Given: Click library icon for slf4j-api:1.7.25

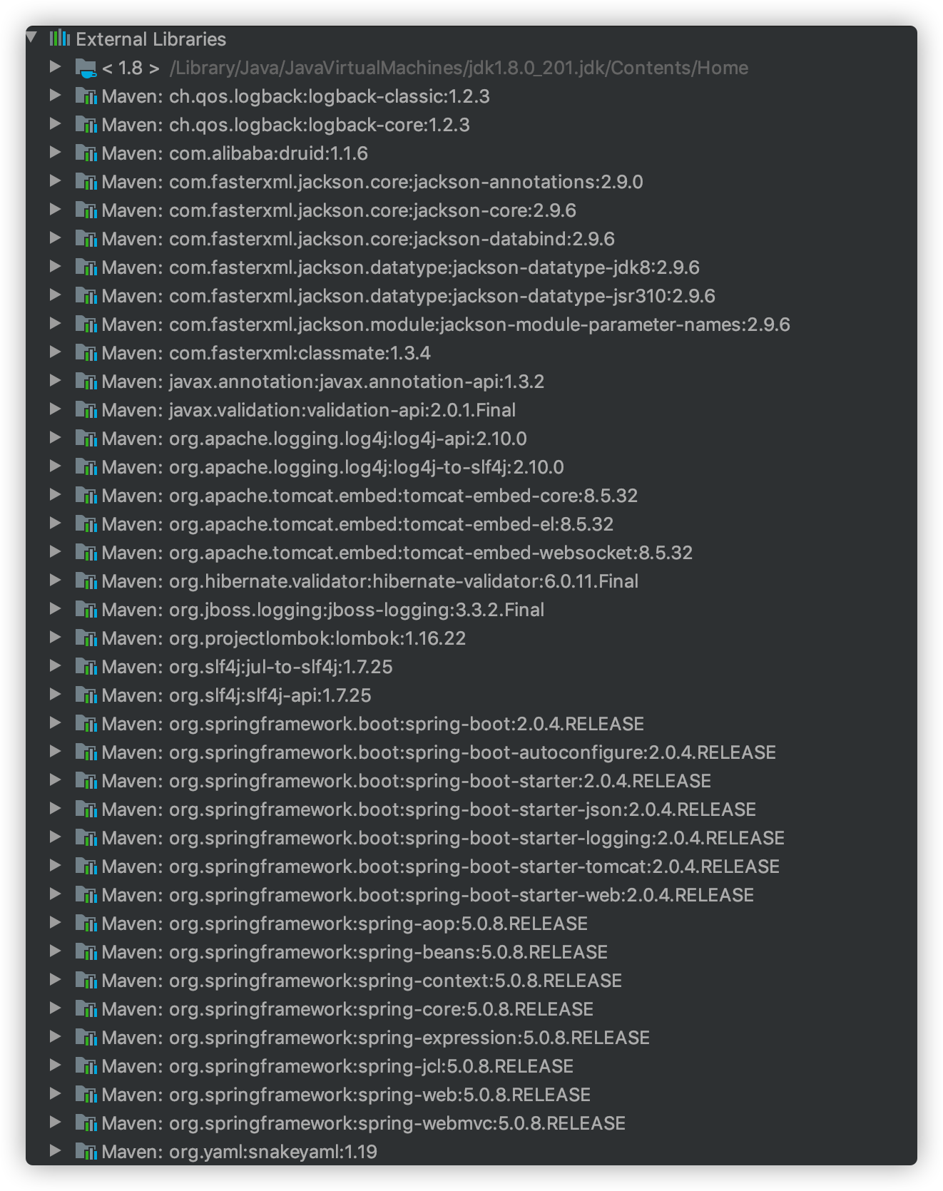Looking at the screenshot, I should point(86,695).
